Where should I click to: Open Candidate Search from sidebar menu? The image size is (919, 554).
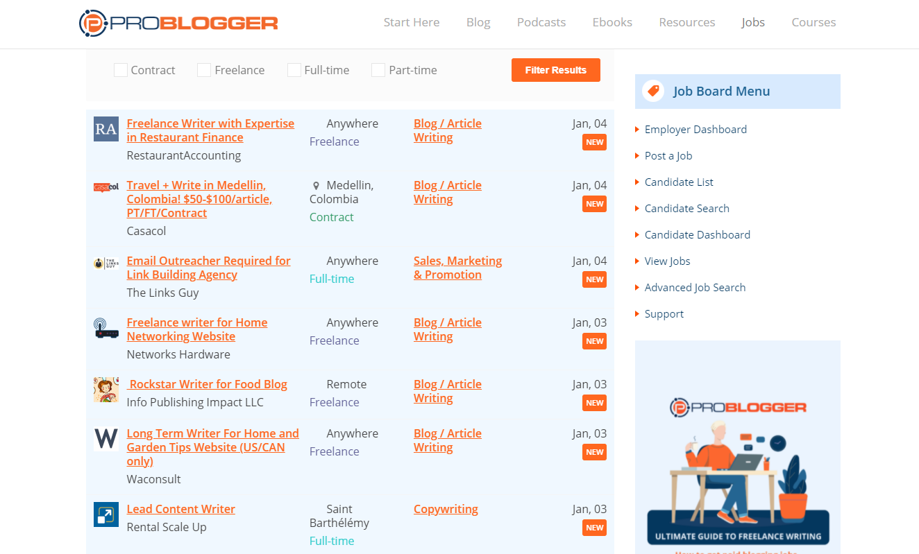click(687, 209)
